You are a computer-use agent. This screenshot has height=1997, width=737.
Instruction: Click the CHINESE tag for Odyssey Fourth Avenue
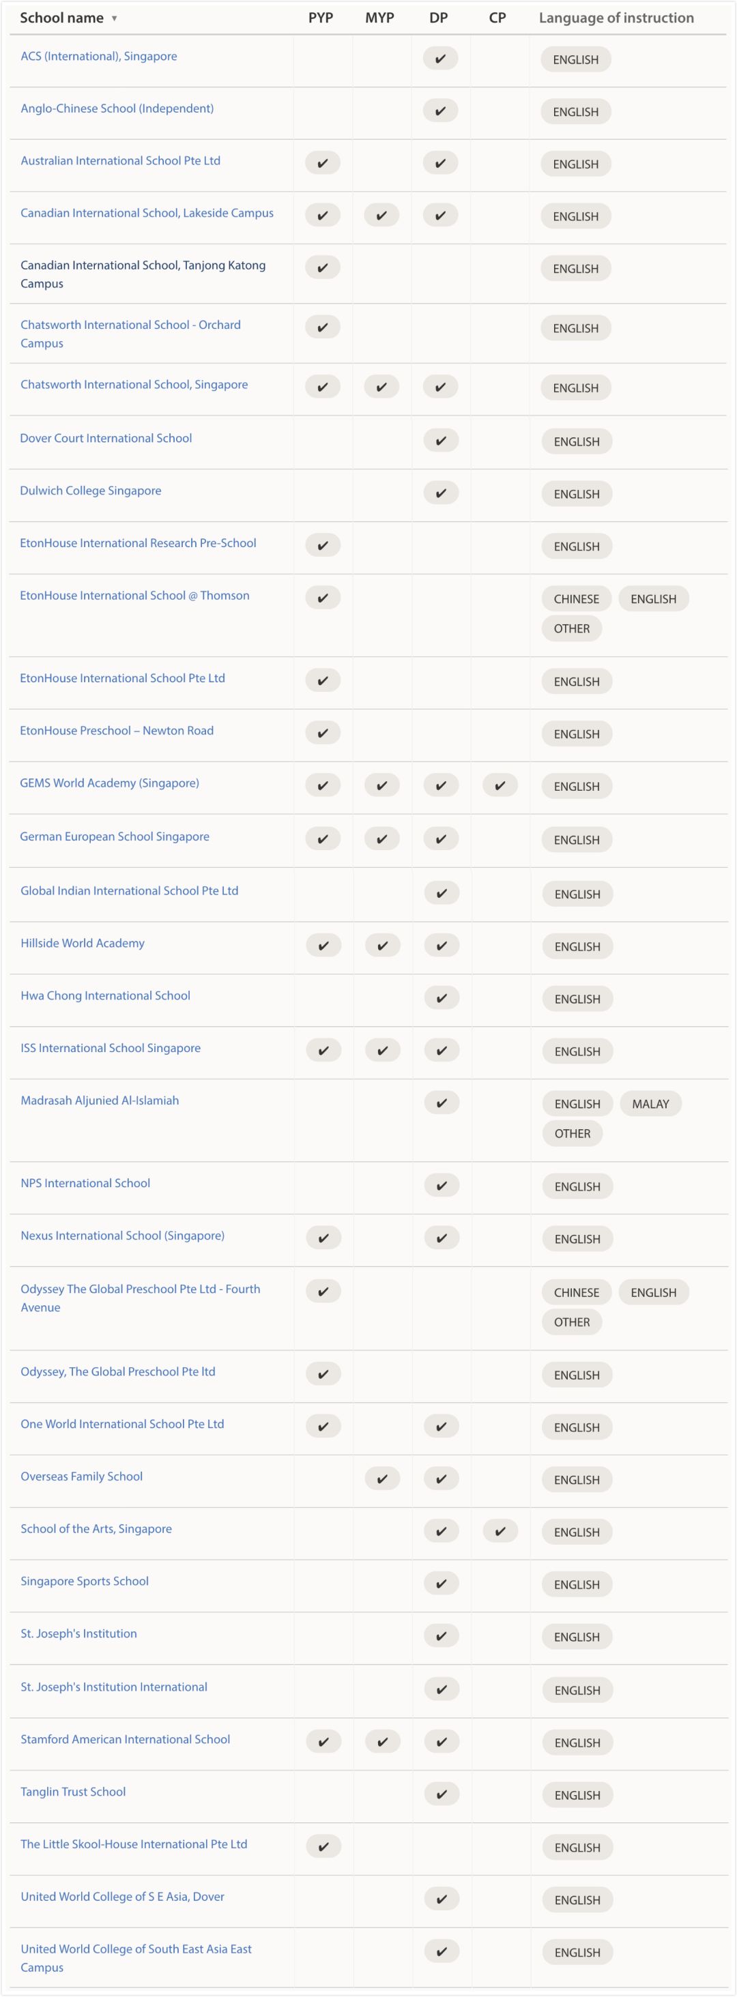[577, 1292]
